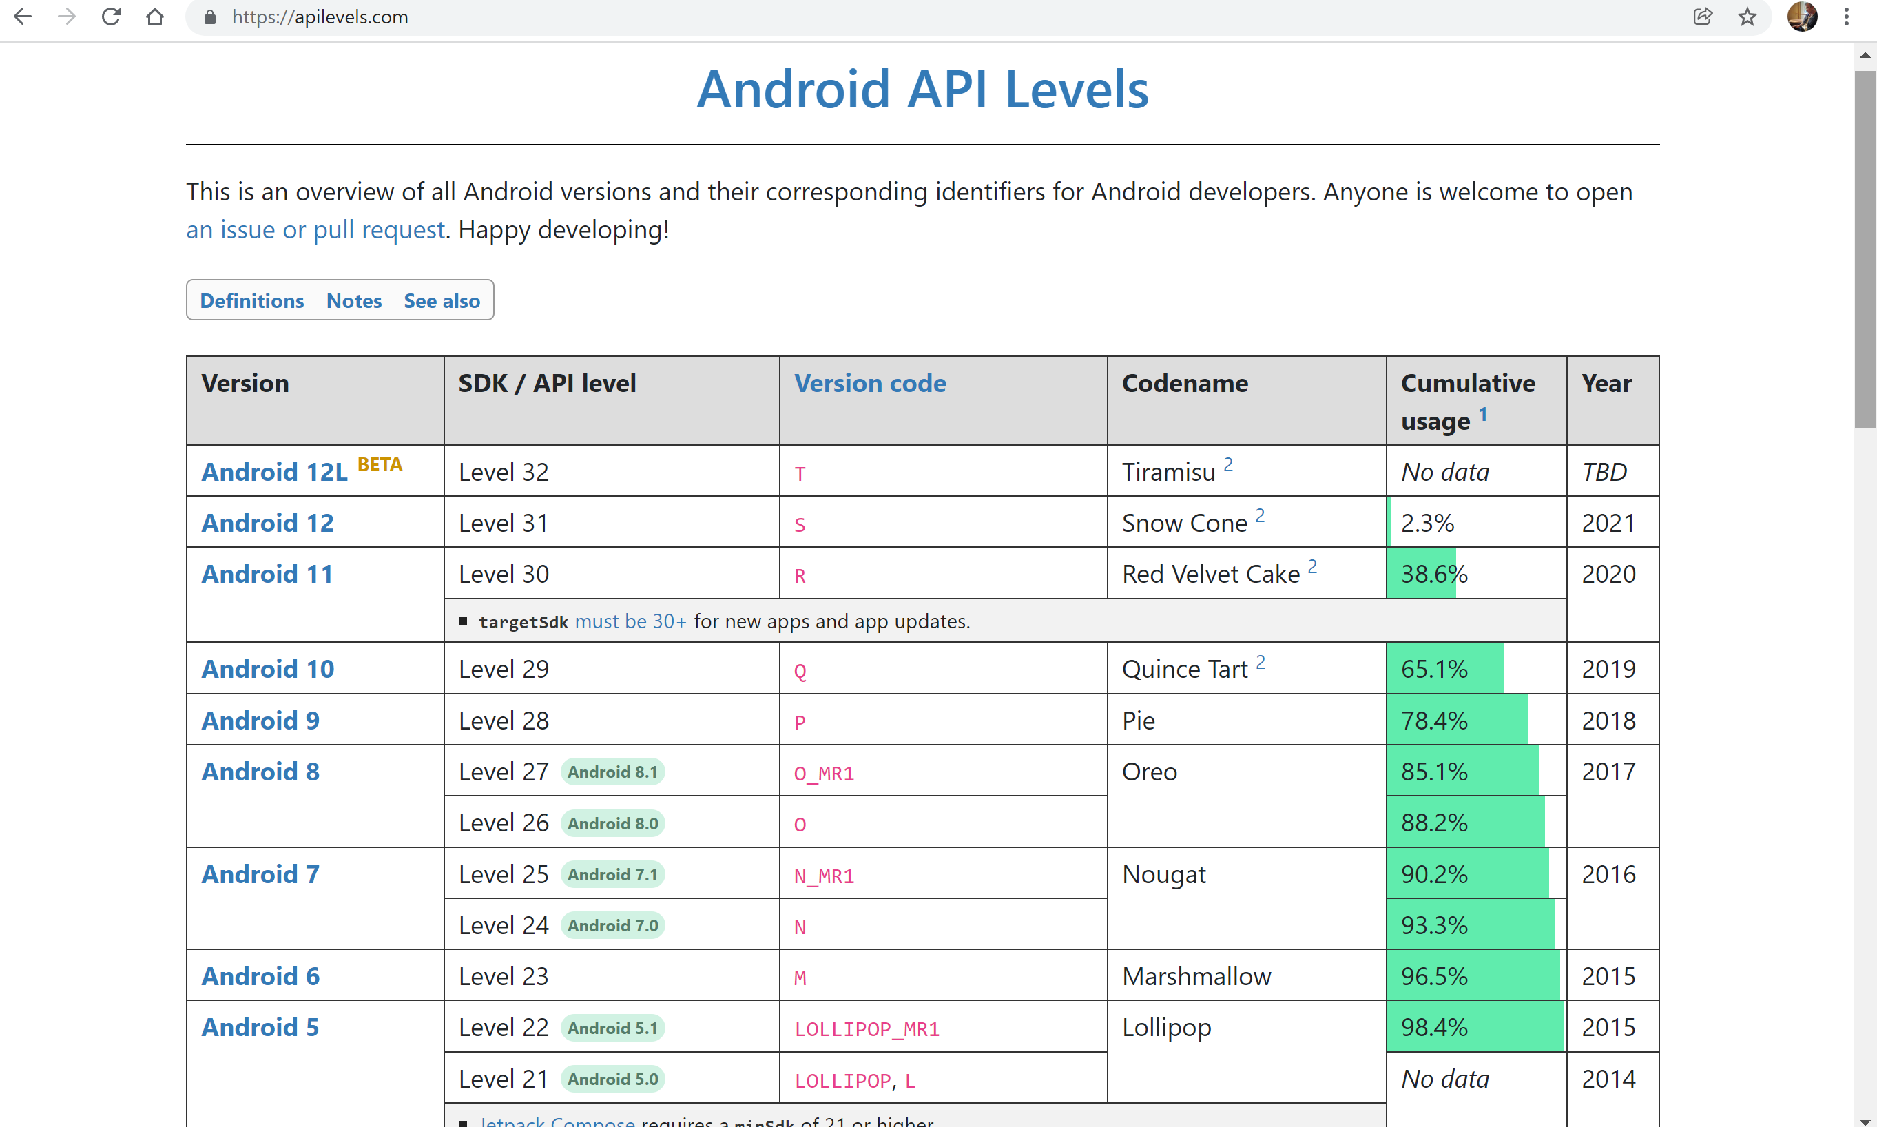Jump to the Definitions section

[x=251, y=301]
